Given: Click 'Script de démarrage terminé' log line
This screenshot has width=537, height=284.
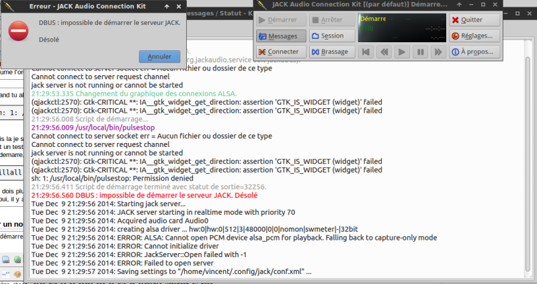Looking at the screenshot, I should pyautogui.click(x=149, y=187).
